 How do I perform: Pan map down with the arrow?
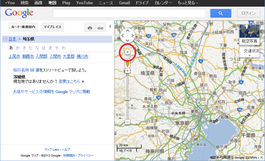128,40
